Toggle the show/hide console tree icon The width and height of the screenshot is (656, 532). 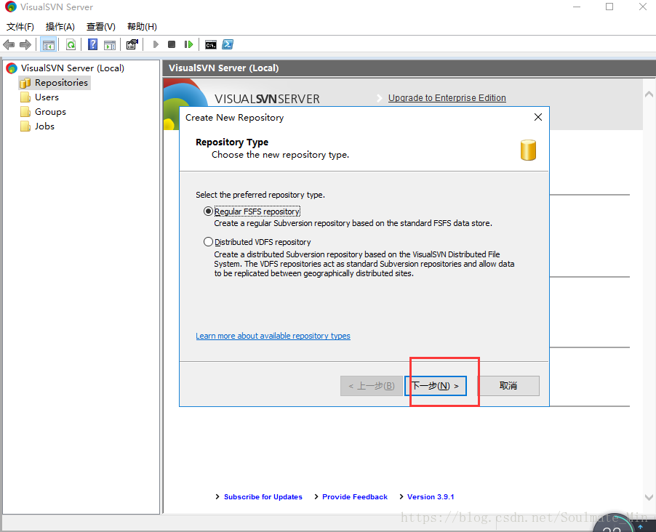pos(49,44)
